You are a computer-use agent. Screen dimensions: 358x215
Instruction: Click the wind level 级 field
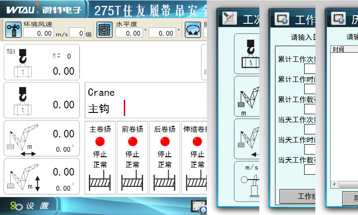point(76,33)
